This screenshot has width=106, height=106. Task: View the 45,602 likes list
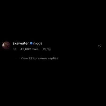[29, 49]
